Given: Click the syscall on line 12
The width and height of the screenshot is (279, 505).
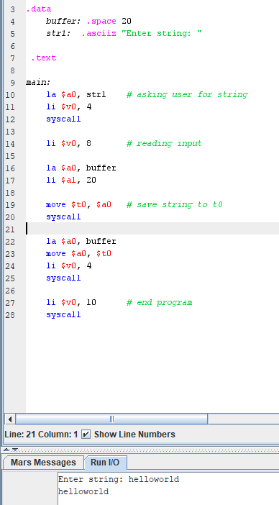Looking at the screenshot, I should (63, 119).
